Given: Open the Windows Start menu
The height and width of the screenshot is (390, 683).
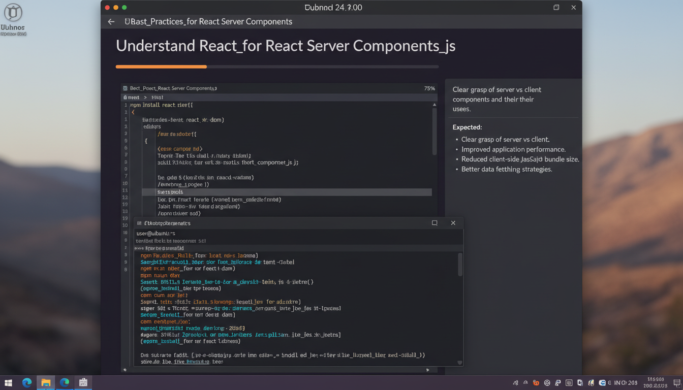Looking at the screenshot, I should [8, 383].
